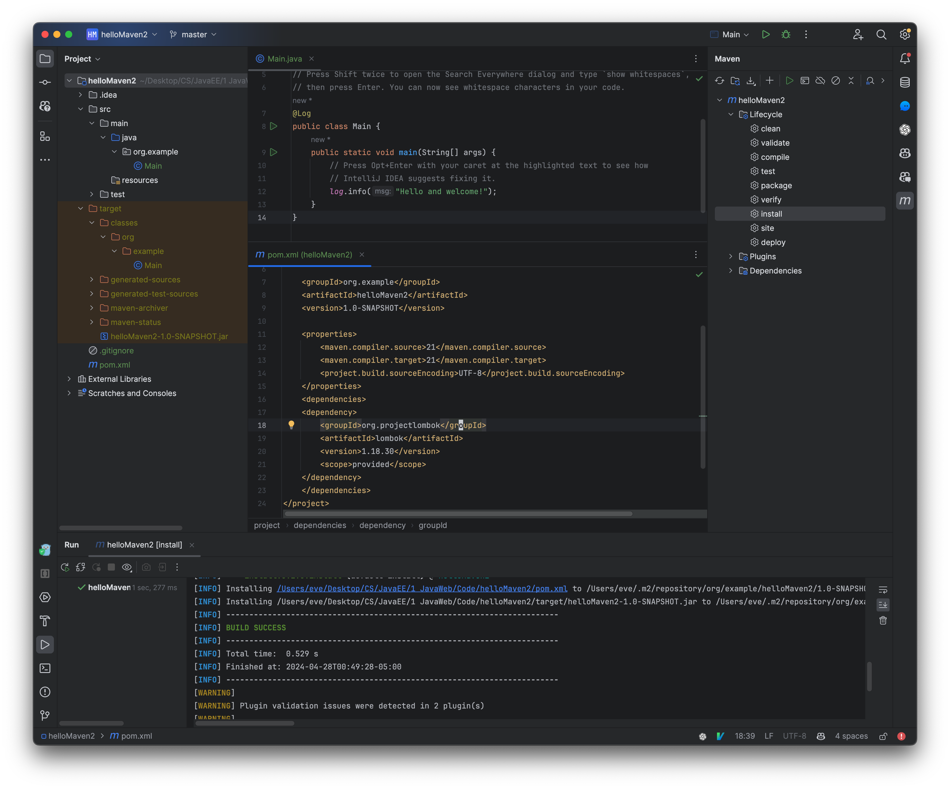The image size is (950, 789).
Task: Select the Main.java editor tab
Action: click(283, 58)
